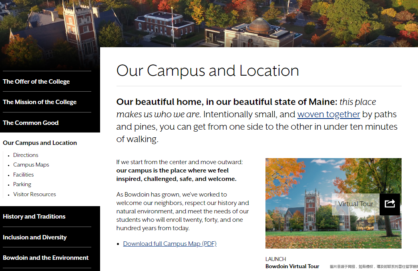Viewport: 418px width, 271px height.
Task: Click the Virtual Tour label overlay
Action: (x=355, y=204)
